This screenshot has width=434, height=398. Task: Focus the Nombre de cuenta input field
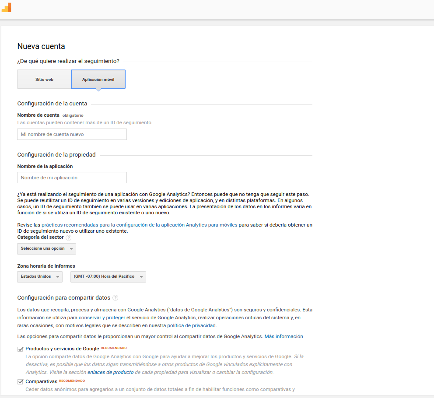[x=72, y=134]
